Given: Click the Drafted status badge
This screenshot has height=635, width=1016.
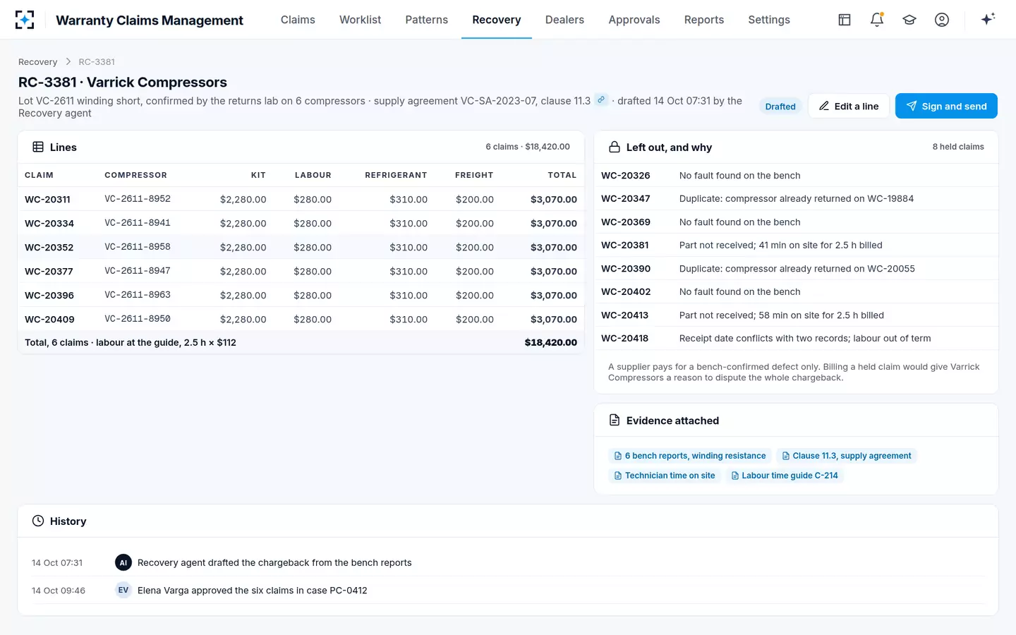Looking at the screenshot, I should click(780, 107).
